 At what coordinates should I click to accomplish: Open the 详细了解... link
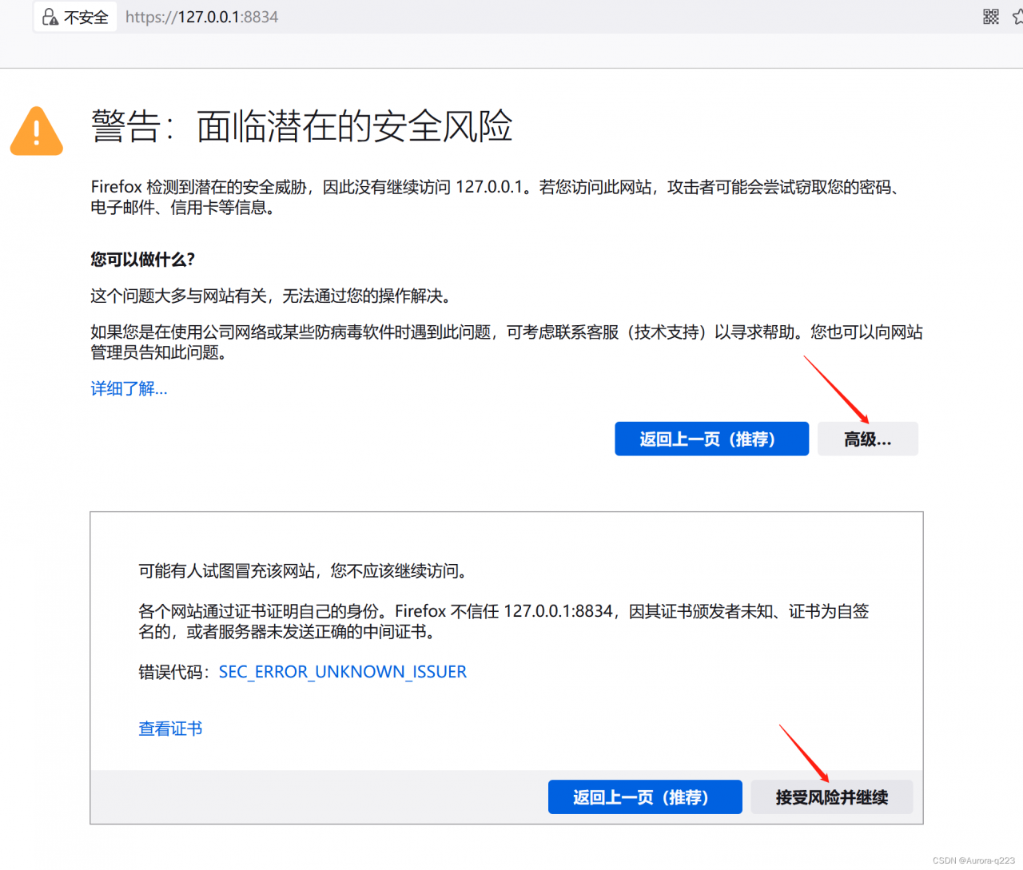coord(129,388)
